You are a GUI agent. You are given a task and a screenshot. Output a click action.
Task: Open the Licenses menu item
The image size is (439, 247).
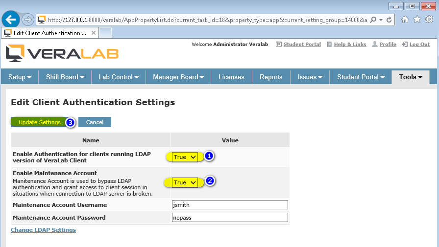[x=231, y=77]
